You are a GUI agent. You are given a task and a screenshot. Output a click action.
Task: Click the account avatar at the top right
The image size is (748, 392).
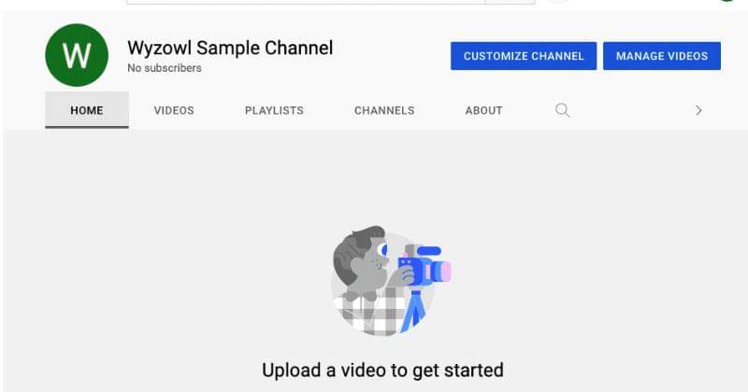(x=728, y=2)
